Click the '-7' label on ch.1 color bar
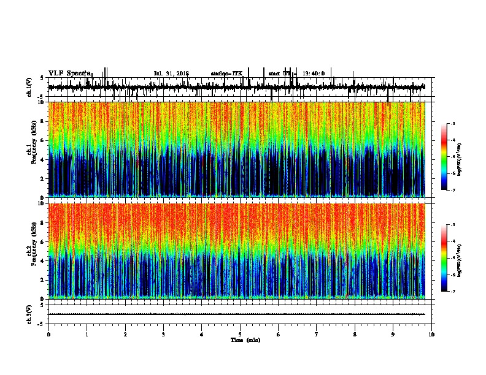Viewport: 486px width, 375px height. pyautogui.click(x=453, y=190)
